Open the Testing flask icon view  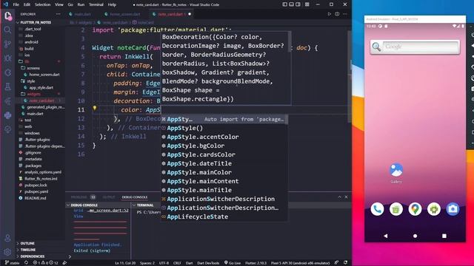pos(7,87)
